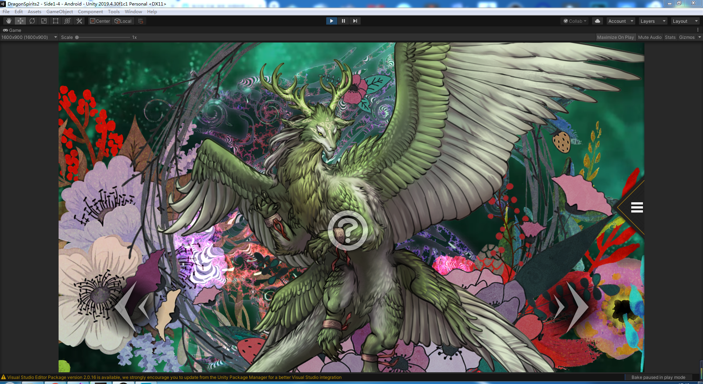Select the combined Transform tool
The height and width of the screenshot is (384, 703).
[67, 21]
